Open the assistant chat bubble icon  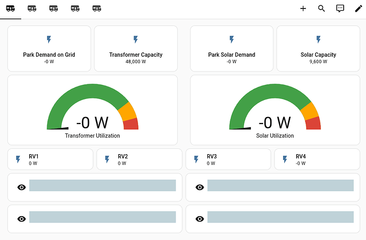click(x=340, y=8)
